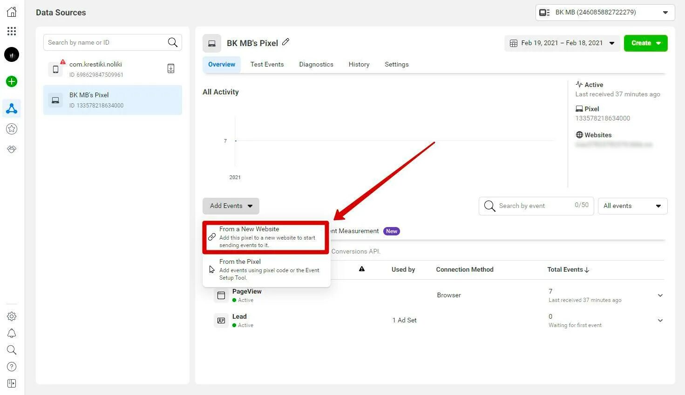Screen dimensions: 685x395
Task: Open the Diagnostics tab
Action: point(316,65)
